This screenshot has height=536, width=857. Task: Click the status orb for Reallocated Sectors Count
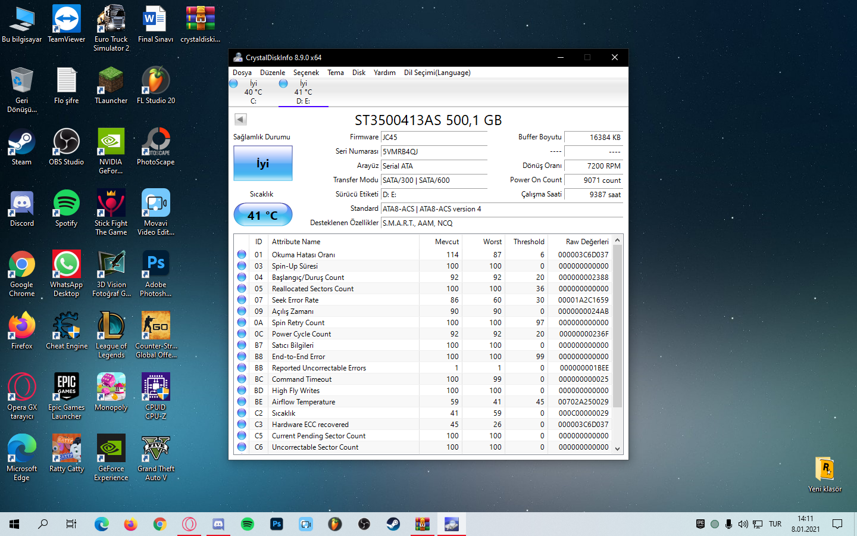pos(242,288)
